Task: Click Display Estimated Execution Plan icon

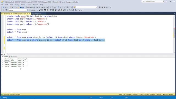Action: pos(42,10)
